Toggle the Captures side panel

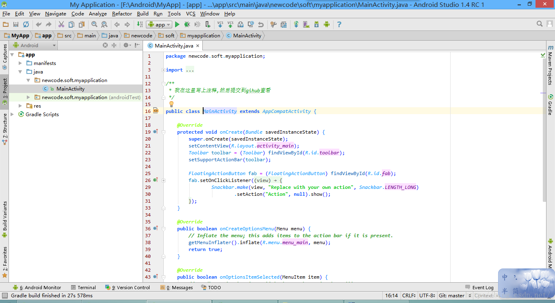5,57
